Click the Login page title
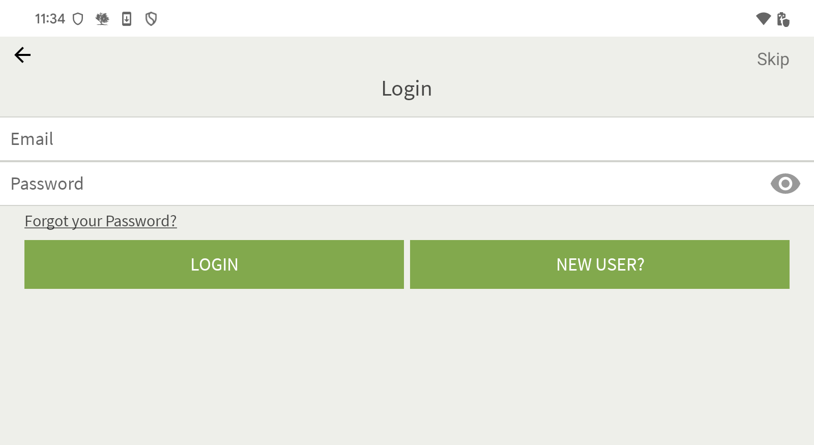 click(406, 88)
